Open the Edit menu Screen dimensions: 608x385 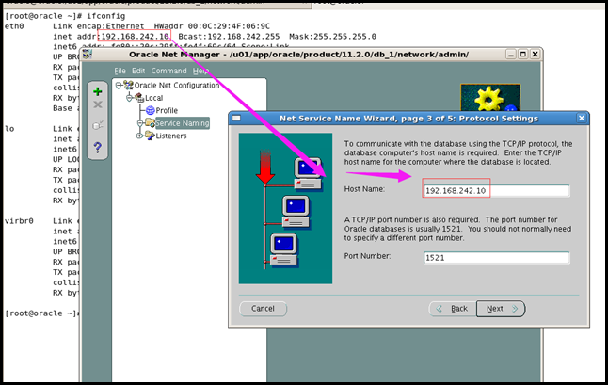[138, 71]
